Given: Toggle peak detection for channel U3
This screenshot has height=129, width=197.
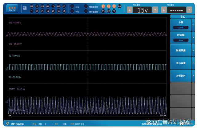Looking at the screenshot, I should coord(42,6).
